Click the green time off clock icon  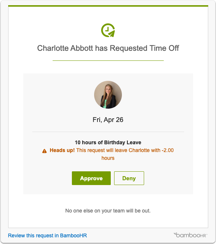(x=108, y=30)
